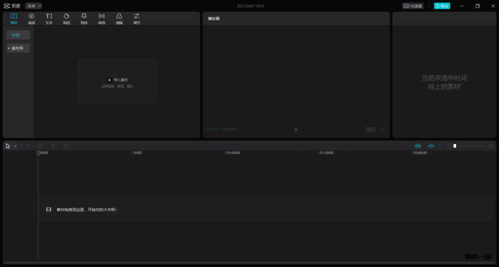Select the 本地 local media tab
499x267 pixels.
click(18, 35)
